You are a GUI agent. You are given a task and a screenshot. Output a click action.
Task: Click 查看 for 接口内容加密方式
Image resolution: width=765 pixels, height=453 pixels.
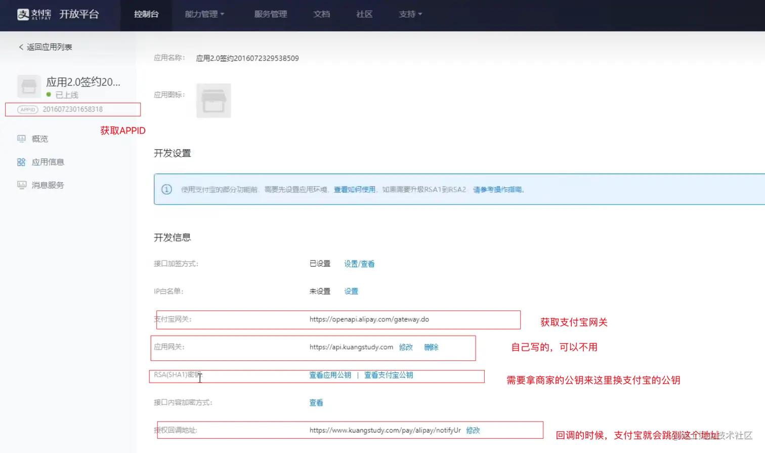click(316, 403)
